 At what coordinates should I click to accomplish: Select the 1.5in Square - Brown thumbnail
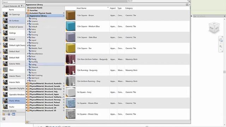coord(71,15)
